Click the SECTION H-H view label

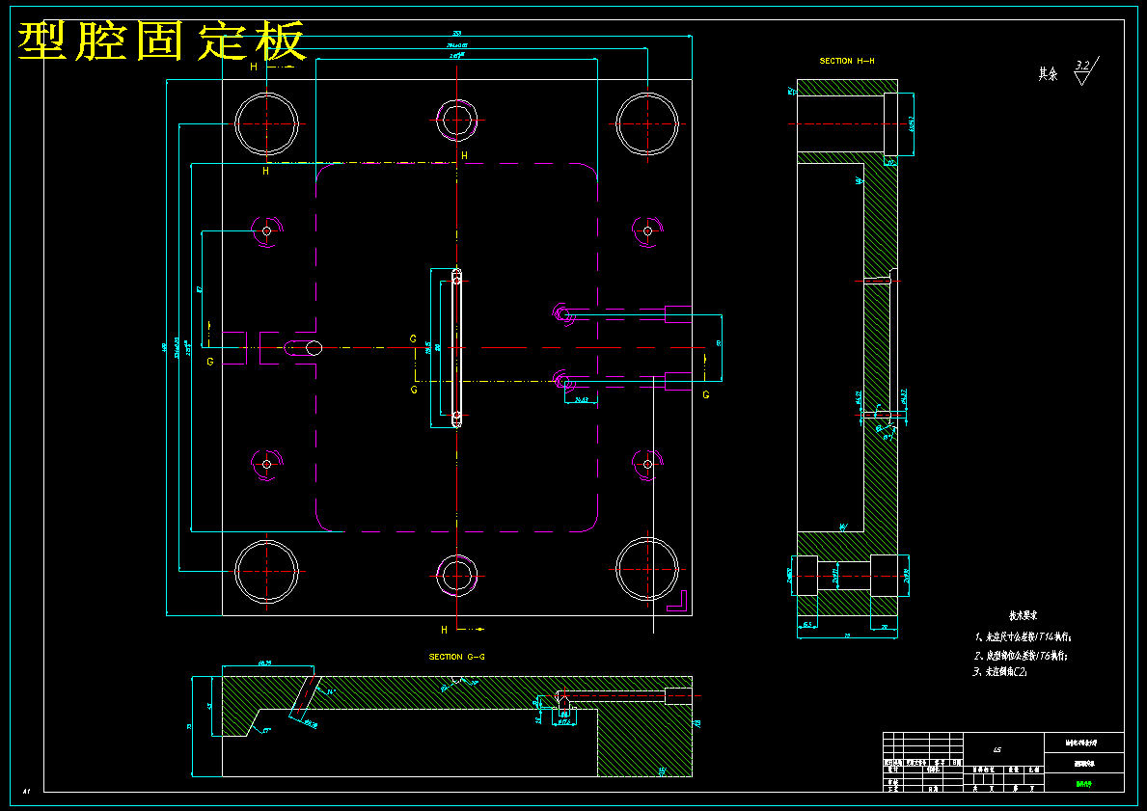846,61
